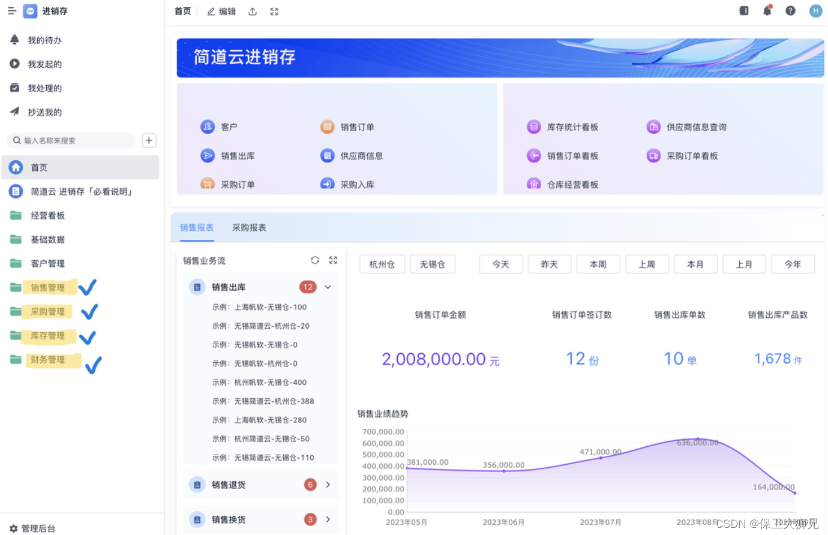828x535 pixels.
Task: Click the fullscreen icon in top bar
Action: (x=274, y=11)
